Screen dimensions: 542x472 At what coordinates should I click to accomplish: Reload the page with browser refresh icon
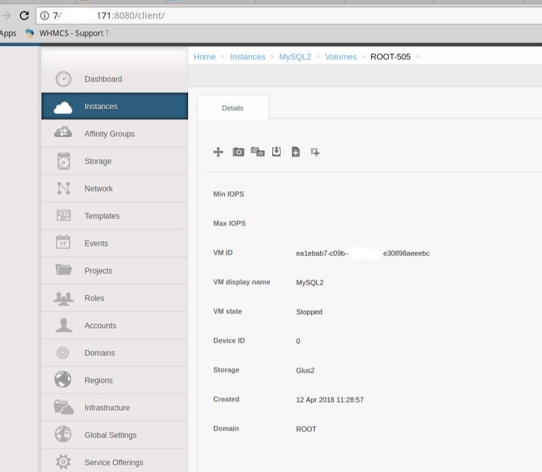pos(24,15)
